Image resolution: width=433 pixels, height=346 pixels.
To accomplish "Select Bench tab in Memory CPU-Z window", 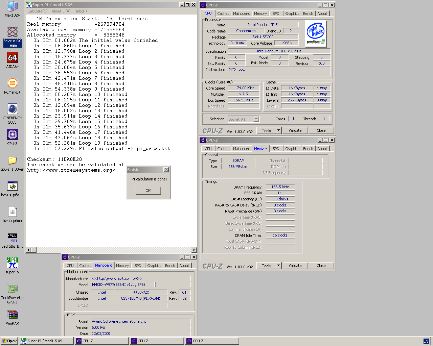I will (308, 149).
